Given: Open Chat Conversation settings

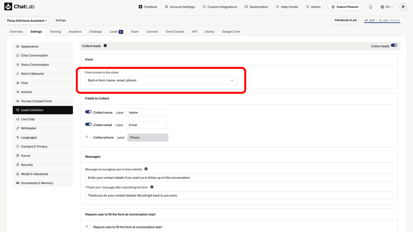Looking at the screenshot, I should pos(43,55).
